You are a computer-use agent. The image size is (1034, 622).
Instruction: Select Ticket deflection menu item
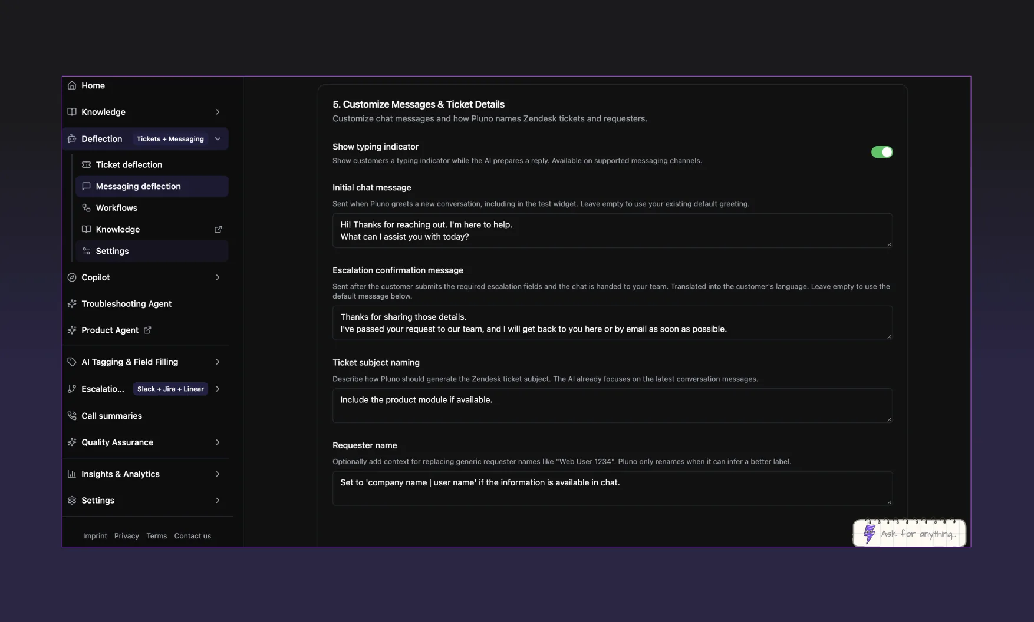(152, 165)
